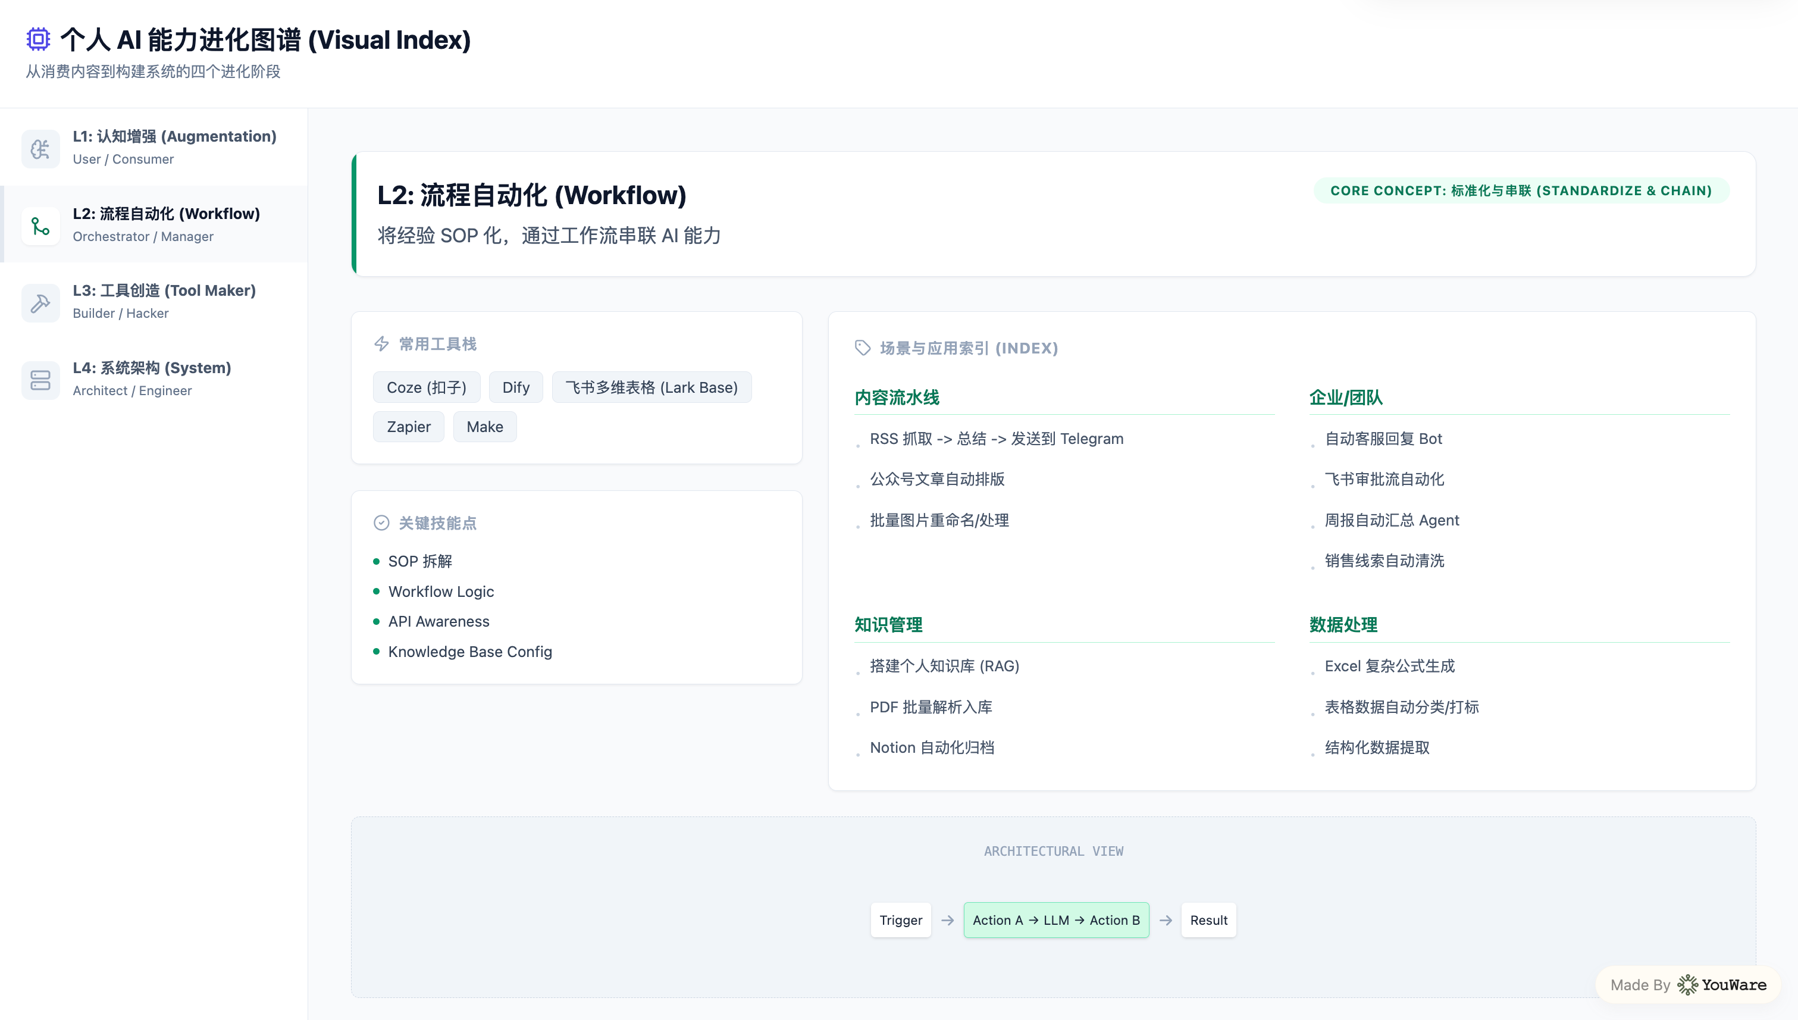
Task: Click check-circle icon beside 关键技能点
Action: point(382,523)
